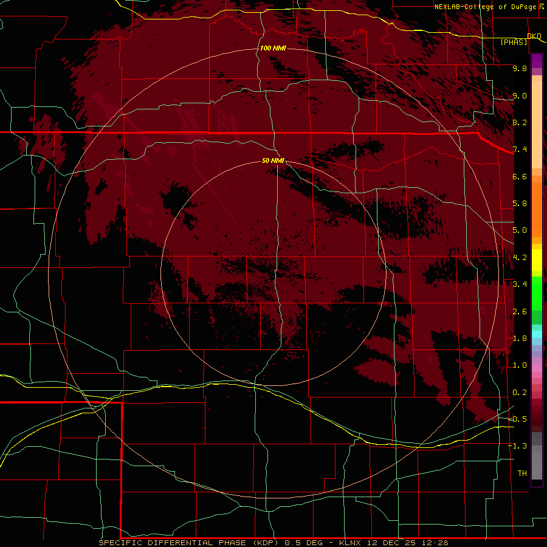Viewport: 547px width, 547px height.
Task: Pick the purple segment atop the color bar
Action: pos(537,61)
